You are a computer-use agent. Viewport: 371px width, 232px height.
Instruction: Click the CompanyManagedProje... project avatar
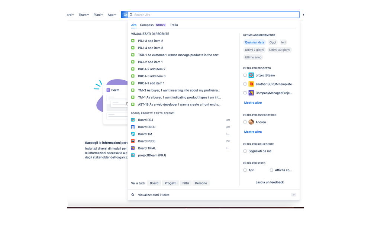(x=251, y=93)
